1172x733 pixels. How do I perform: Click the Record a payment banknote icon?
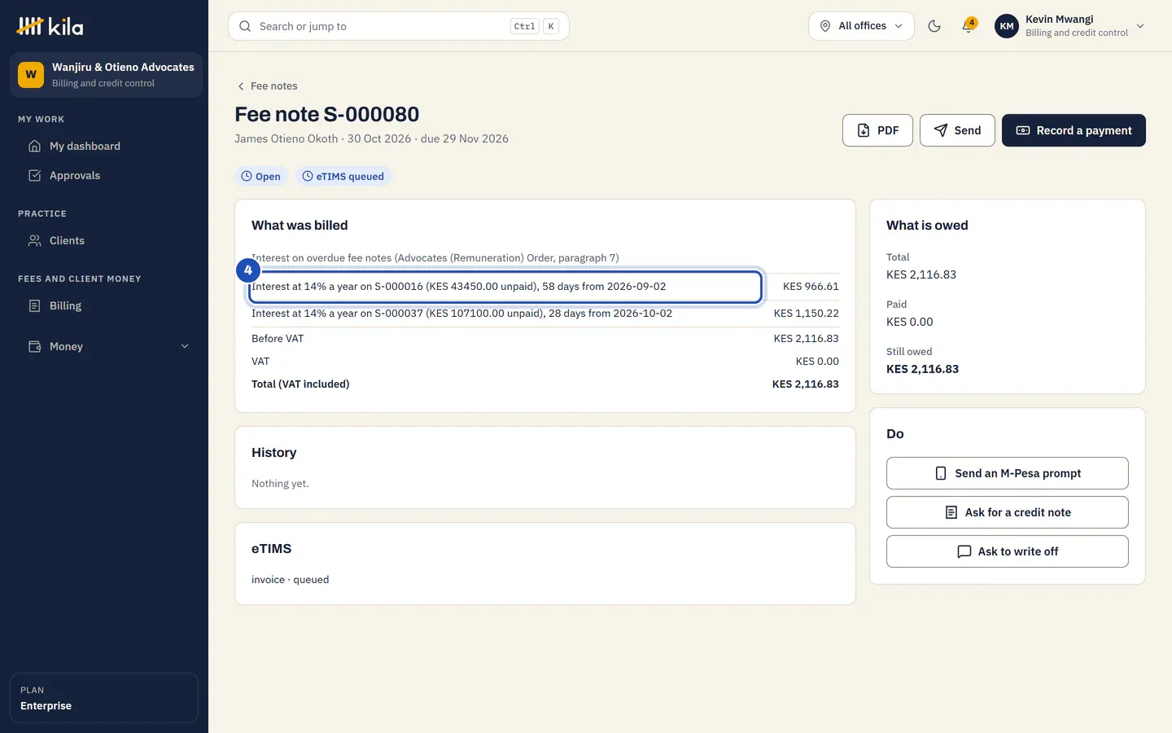coord(1023,130)
